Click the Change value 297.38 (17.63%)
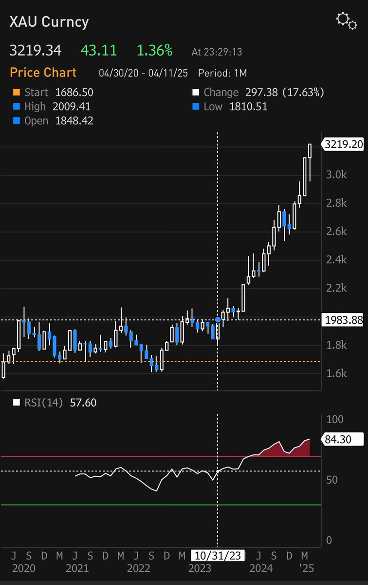The image size is (368, 585). click(x=284, y=92)
